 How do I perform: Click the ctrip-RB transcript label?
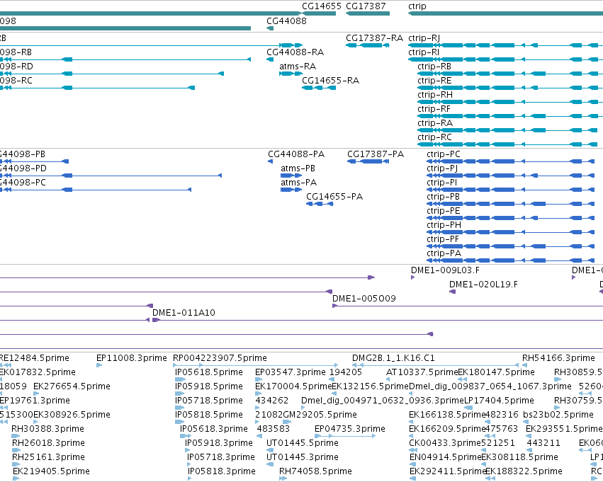point(434,67)
